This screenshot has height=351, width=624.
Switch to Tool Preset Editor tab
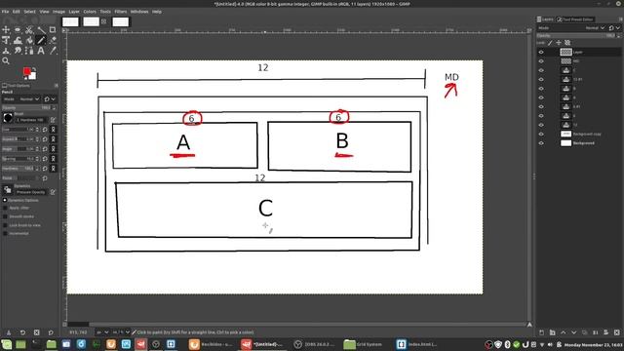tap(576, 19)
